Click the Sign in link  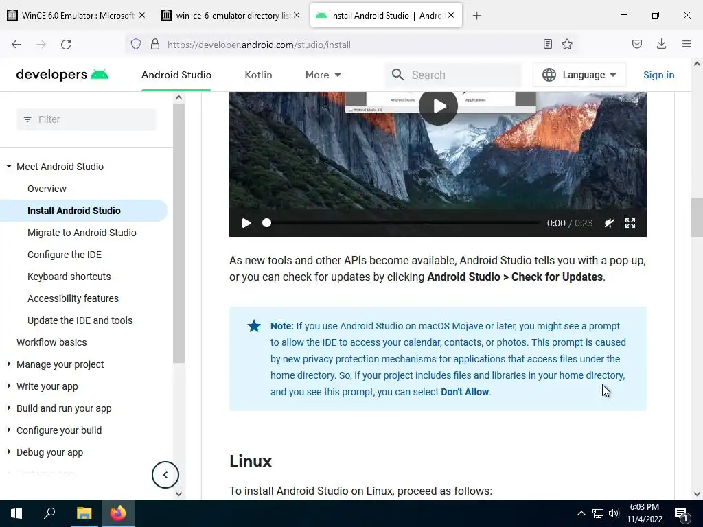point(658,75)
